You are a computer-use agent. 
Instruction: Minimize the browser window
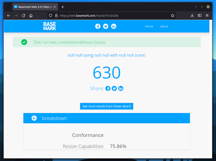coord(196,7)
